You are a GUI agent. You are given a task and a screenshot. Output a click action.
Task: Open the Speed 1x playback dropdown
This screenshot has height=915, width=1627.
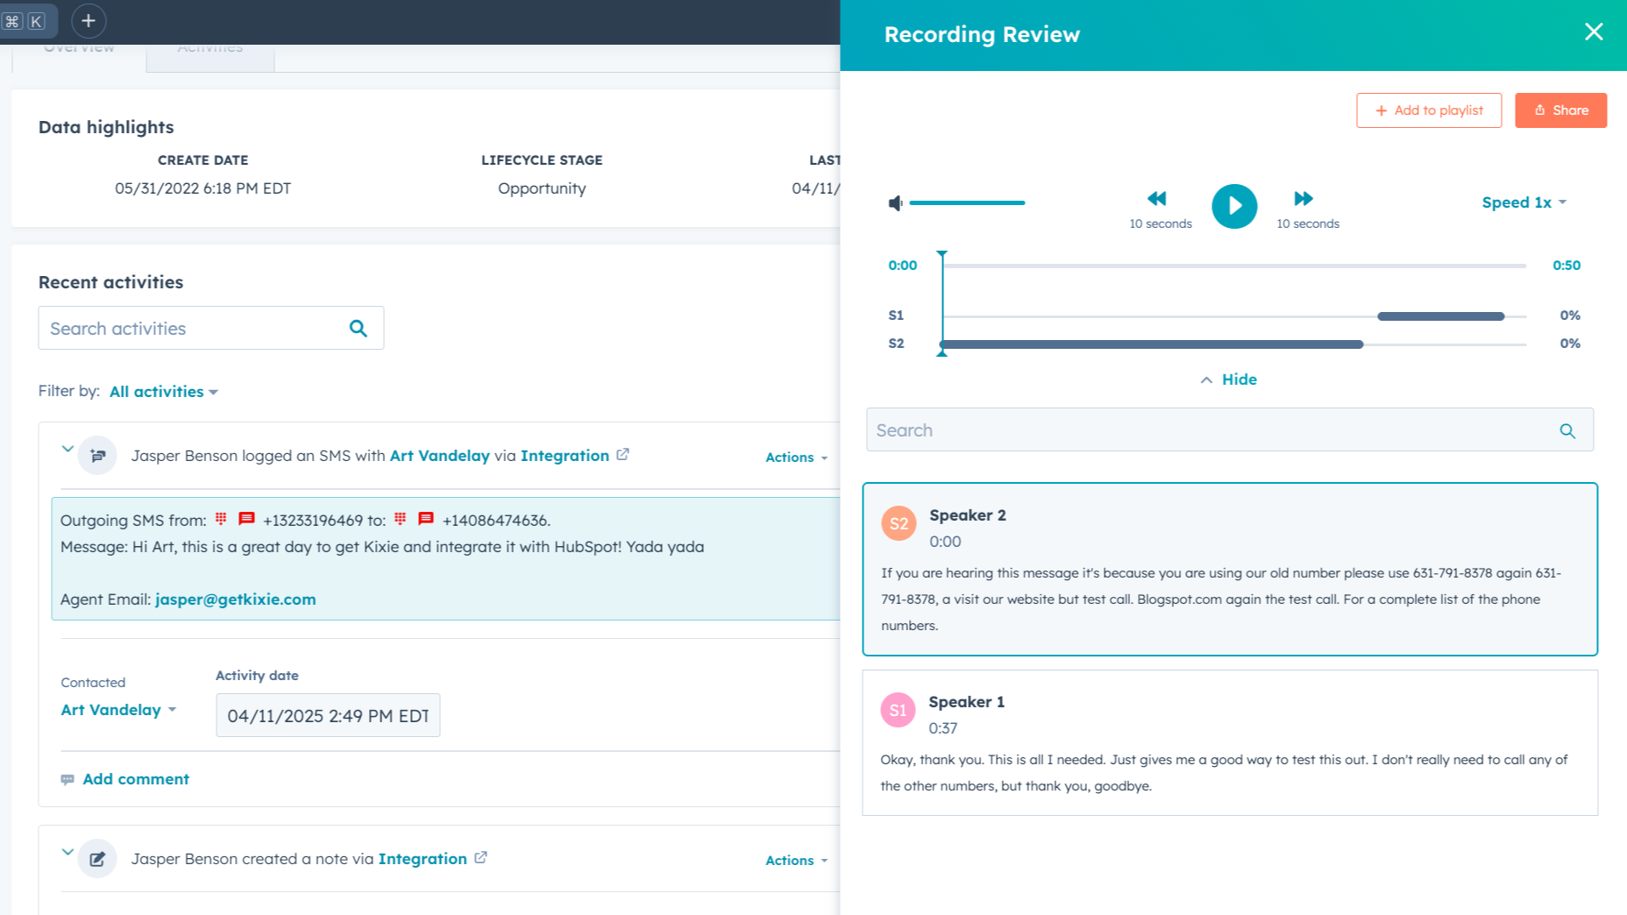(x=1524, y=202)
